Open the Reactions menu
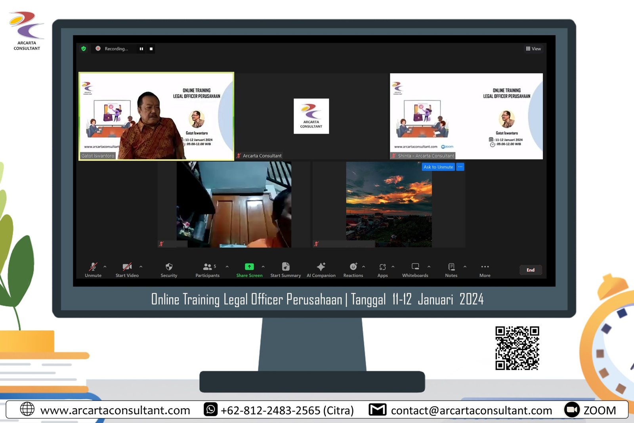Screen dimensions: 634x423 pyautogui.click(x=353, y=267)
